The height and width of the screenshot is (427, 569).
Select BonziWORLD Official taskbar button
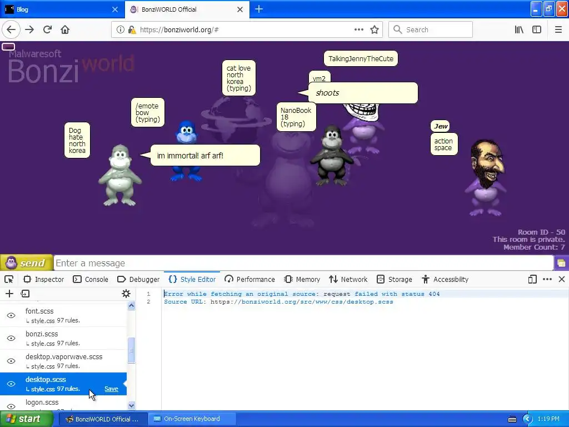tap(102, 419)
